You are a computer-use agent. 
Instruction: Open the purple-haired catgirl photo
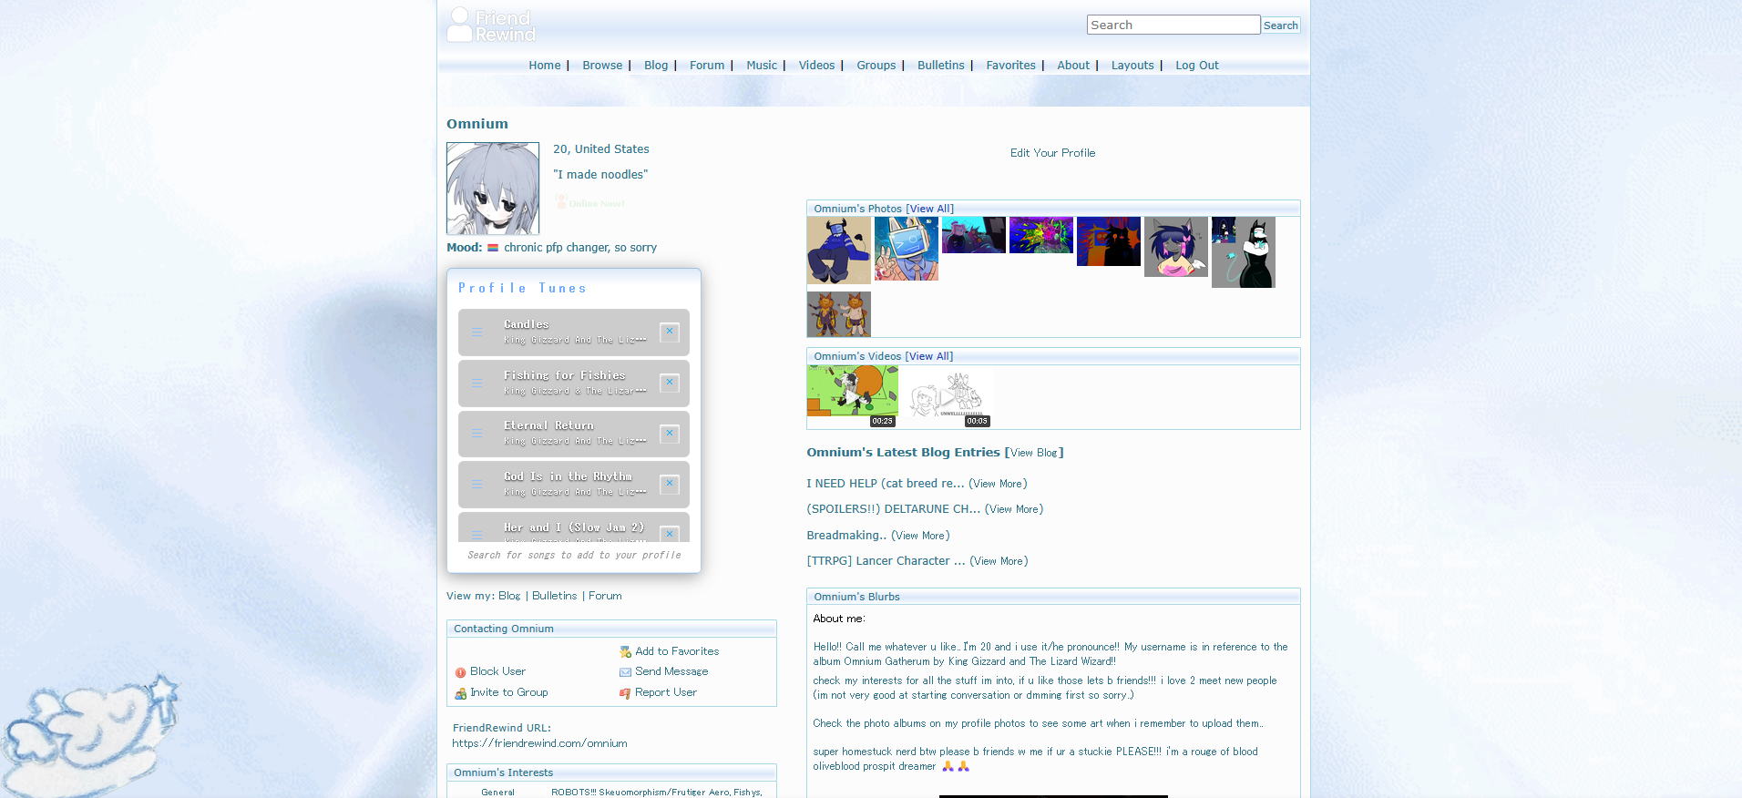pyautogui.click(x=1176, y=247)
